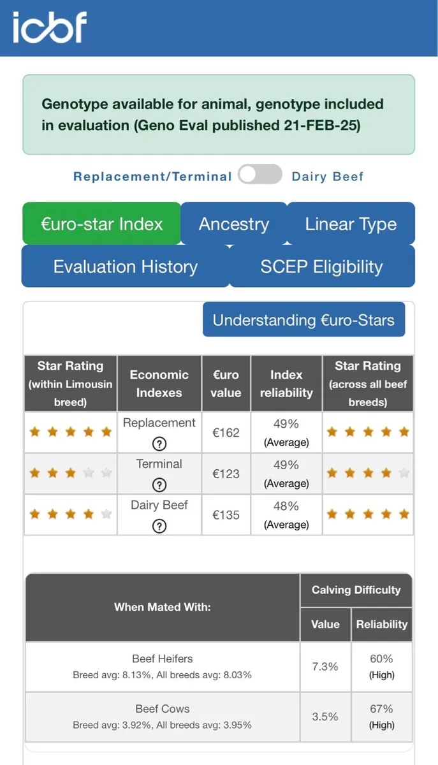Click the Understanding €uro-Stars button
Image resolution: width=438 pixels, height=765 pixels.
click(x=303, y=319)
